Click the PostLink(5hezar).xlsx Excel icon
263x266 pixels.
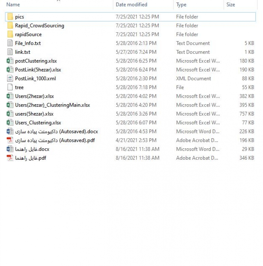point(10,70)
